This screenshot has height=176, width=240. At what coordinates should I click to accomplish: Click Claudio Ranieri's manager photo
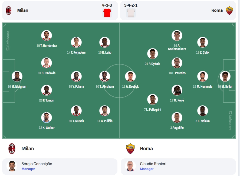(x=130, y=166)
